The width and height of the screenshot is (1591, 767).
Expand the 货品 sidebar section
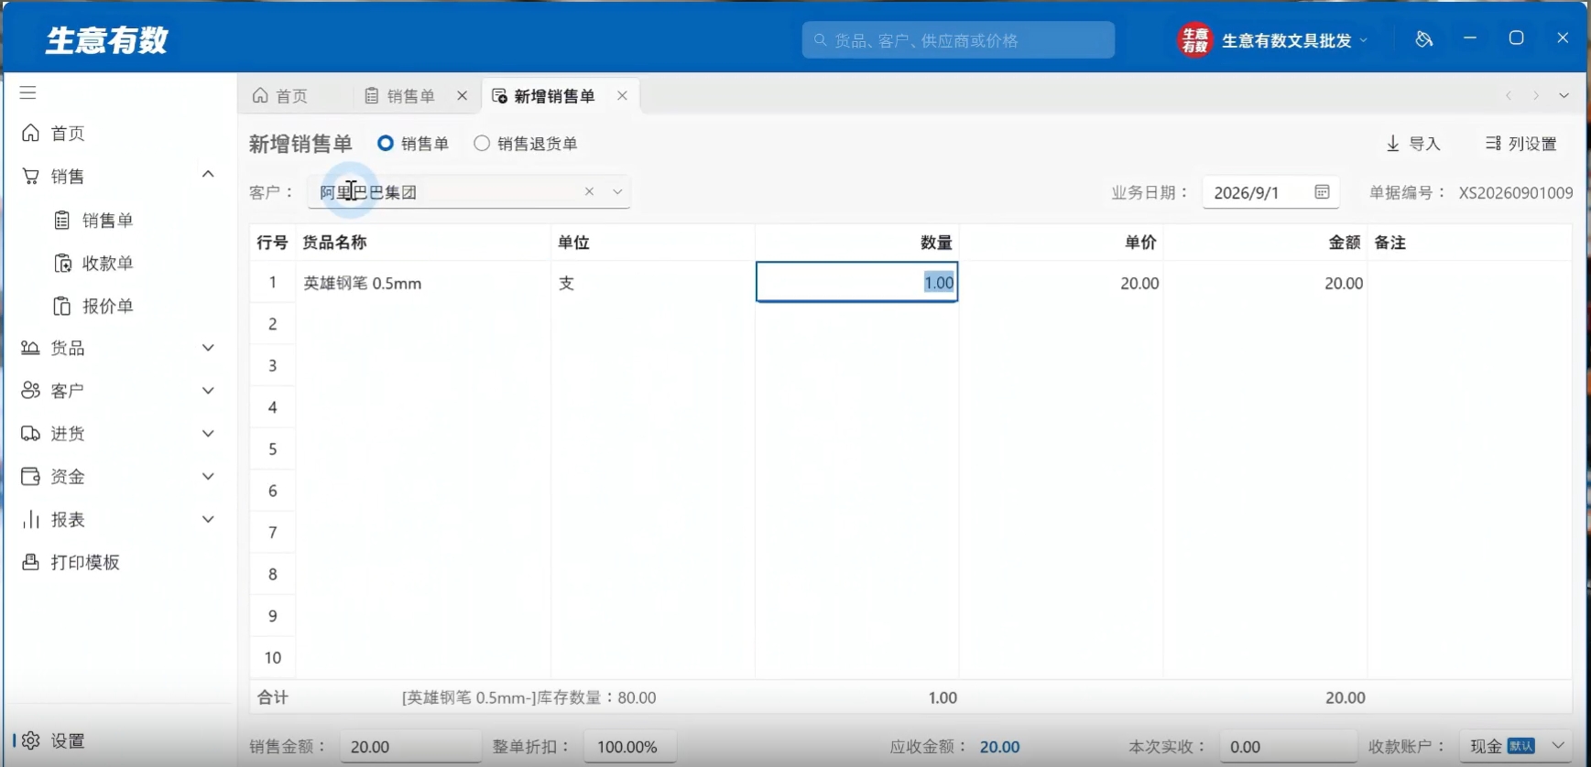(209, 348)
